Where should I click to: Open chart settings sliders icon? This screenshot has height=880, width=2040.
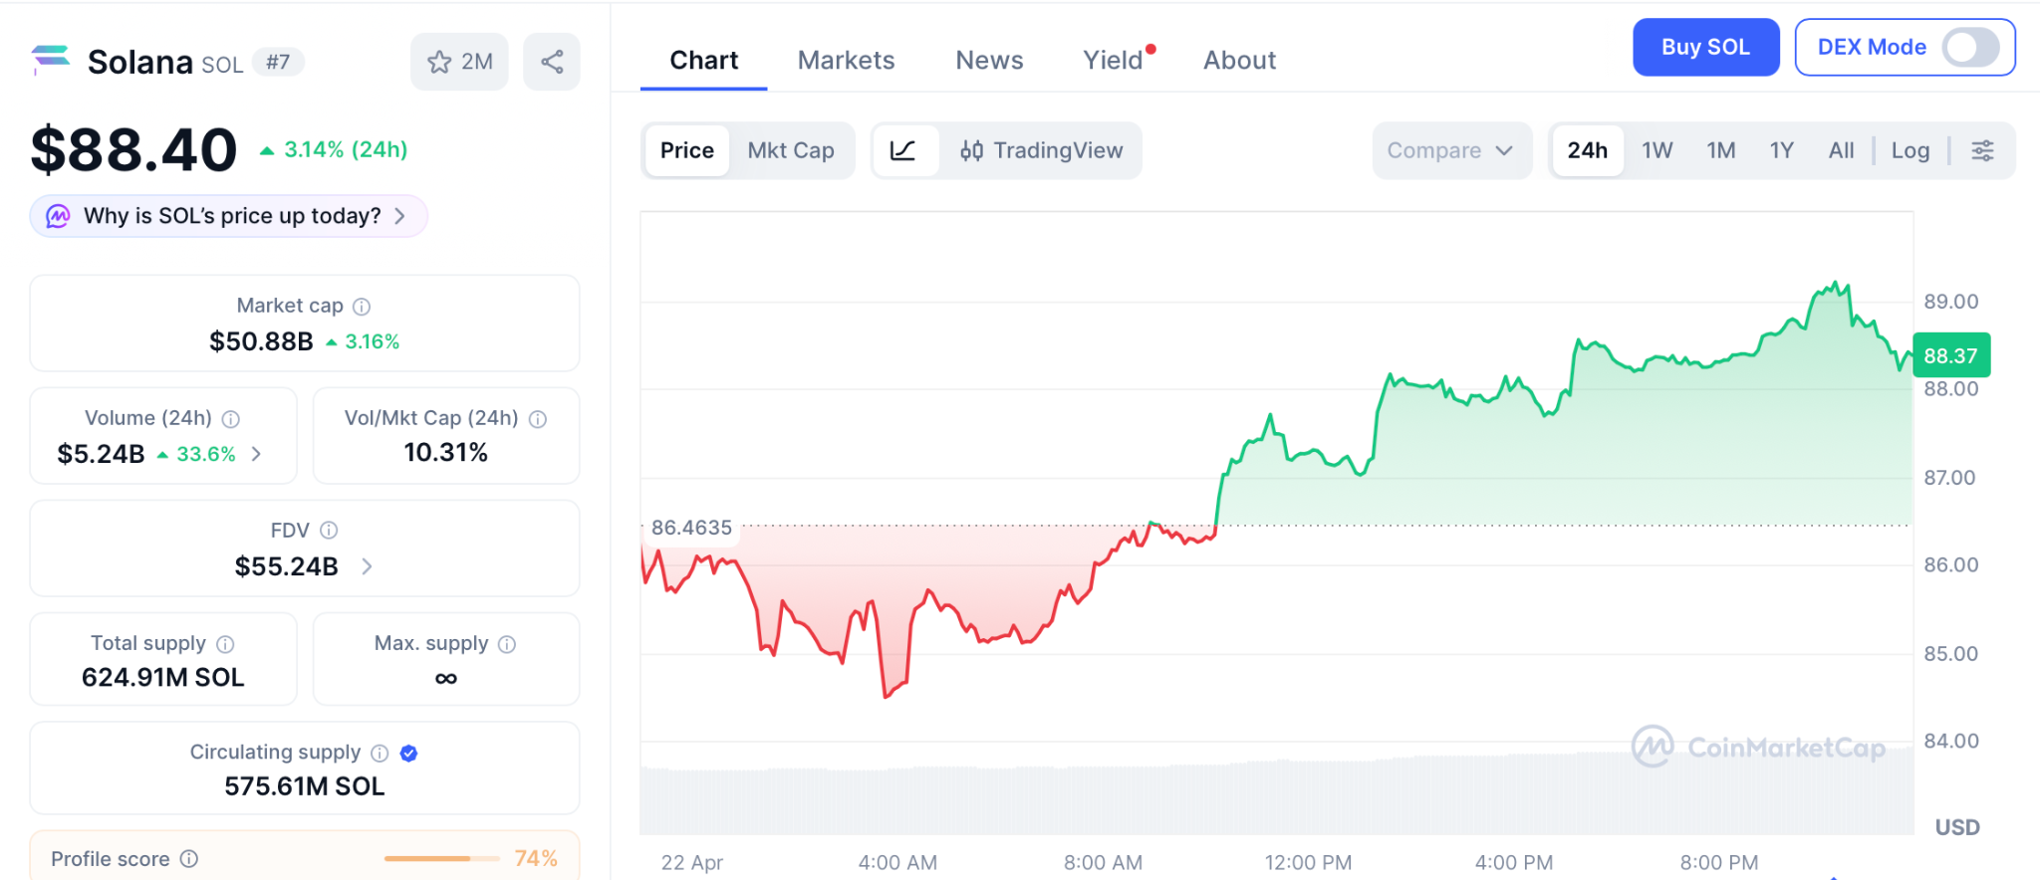pos(1982,150)
